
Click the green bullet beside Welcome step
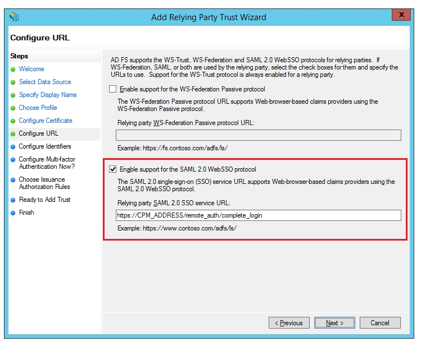point(13,70)
